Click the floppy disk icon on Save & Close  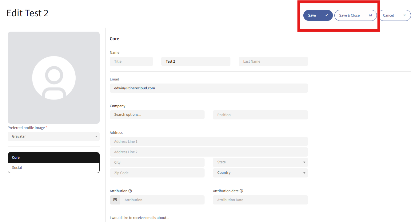370,15
